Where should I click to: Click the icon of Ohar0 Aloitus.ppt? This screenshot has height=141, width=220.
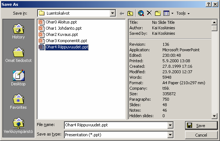coord(42,22)
